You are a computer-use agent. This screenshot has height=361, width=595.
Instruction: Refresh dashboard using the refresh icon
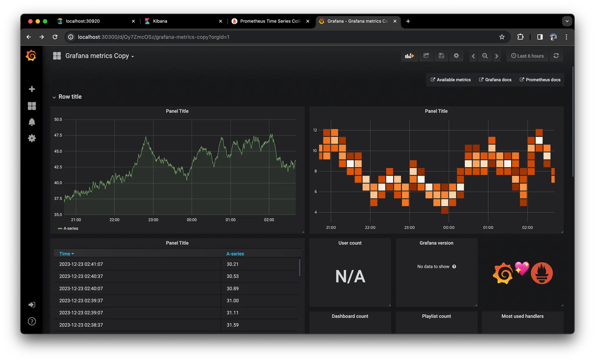[x=556, y=56]
